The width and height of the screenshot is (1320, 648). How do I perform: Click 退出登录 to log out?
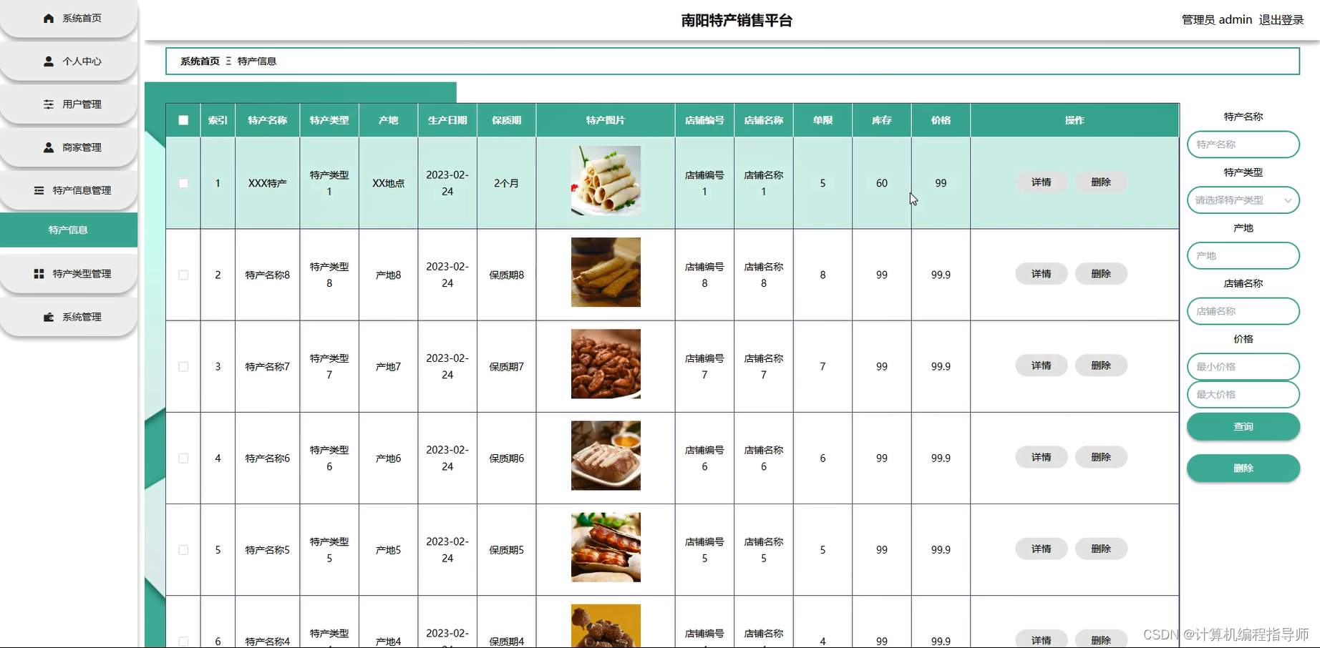(1281, 20)
